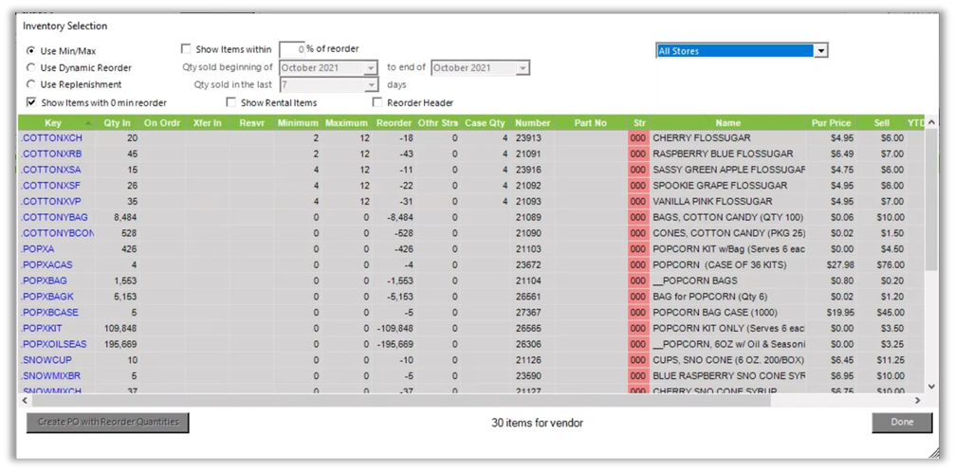This screenshot has height=471, width=955.
Task: Enable the Show Items within checkbox
Action: 186,49
